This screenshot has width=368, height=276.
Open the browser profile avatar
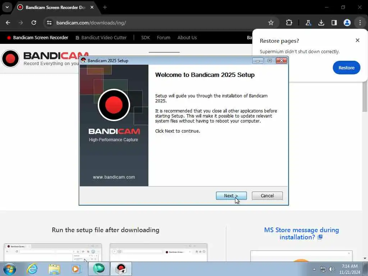click(347, 23)
